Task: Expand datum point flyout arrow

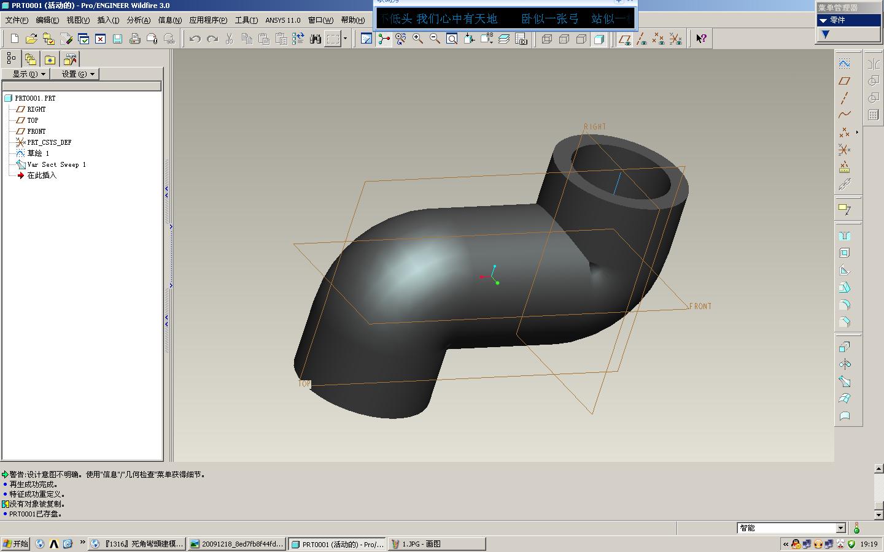Action: tap(857, 132)
